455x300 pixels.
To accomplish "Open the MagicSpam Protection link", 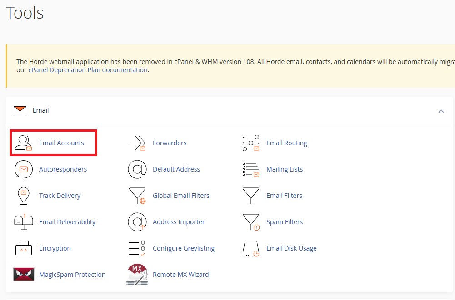I will pos(73,275).
